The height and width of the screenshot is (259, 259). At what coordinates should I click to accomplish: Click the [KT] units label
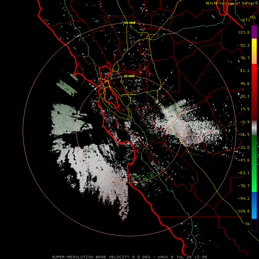click(246, 20)
